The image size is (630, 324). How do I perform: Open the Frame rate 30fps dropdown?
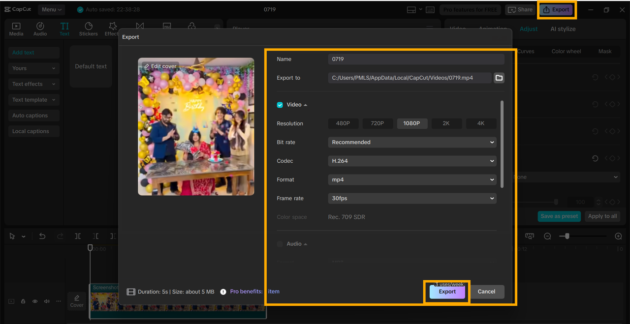(412, 198)
